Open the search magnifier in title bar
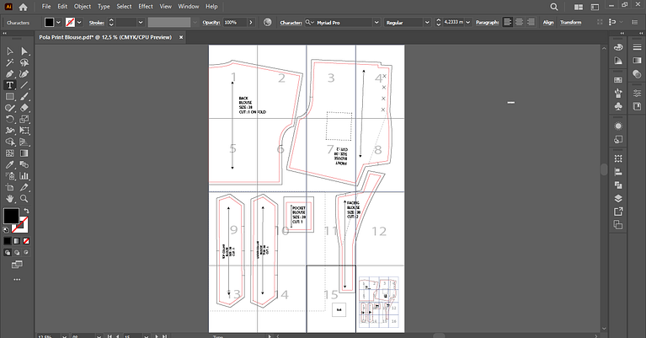This screenshot has height=338, width=646. [x=554, y=7]
